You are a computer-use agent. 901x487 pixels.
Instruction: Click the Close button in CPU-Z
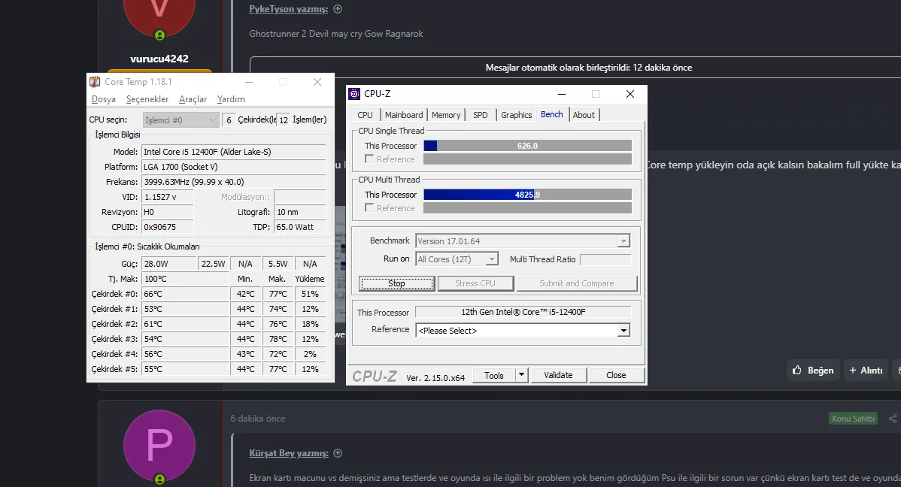coord(616,375)
